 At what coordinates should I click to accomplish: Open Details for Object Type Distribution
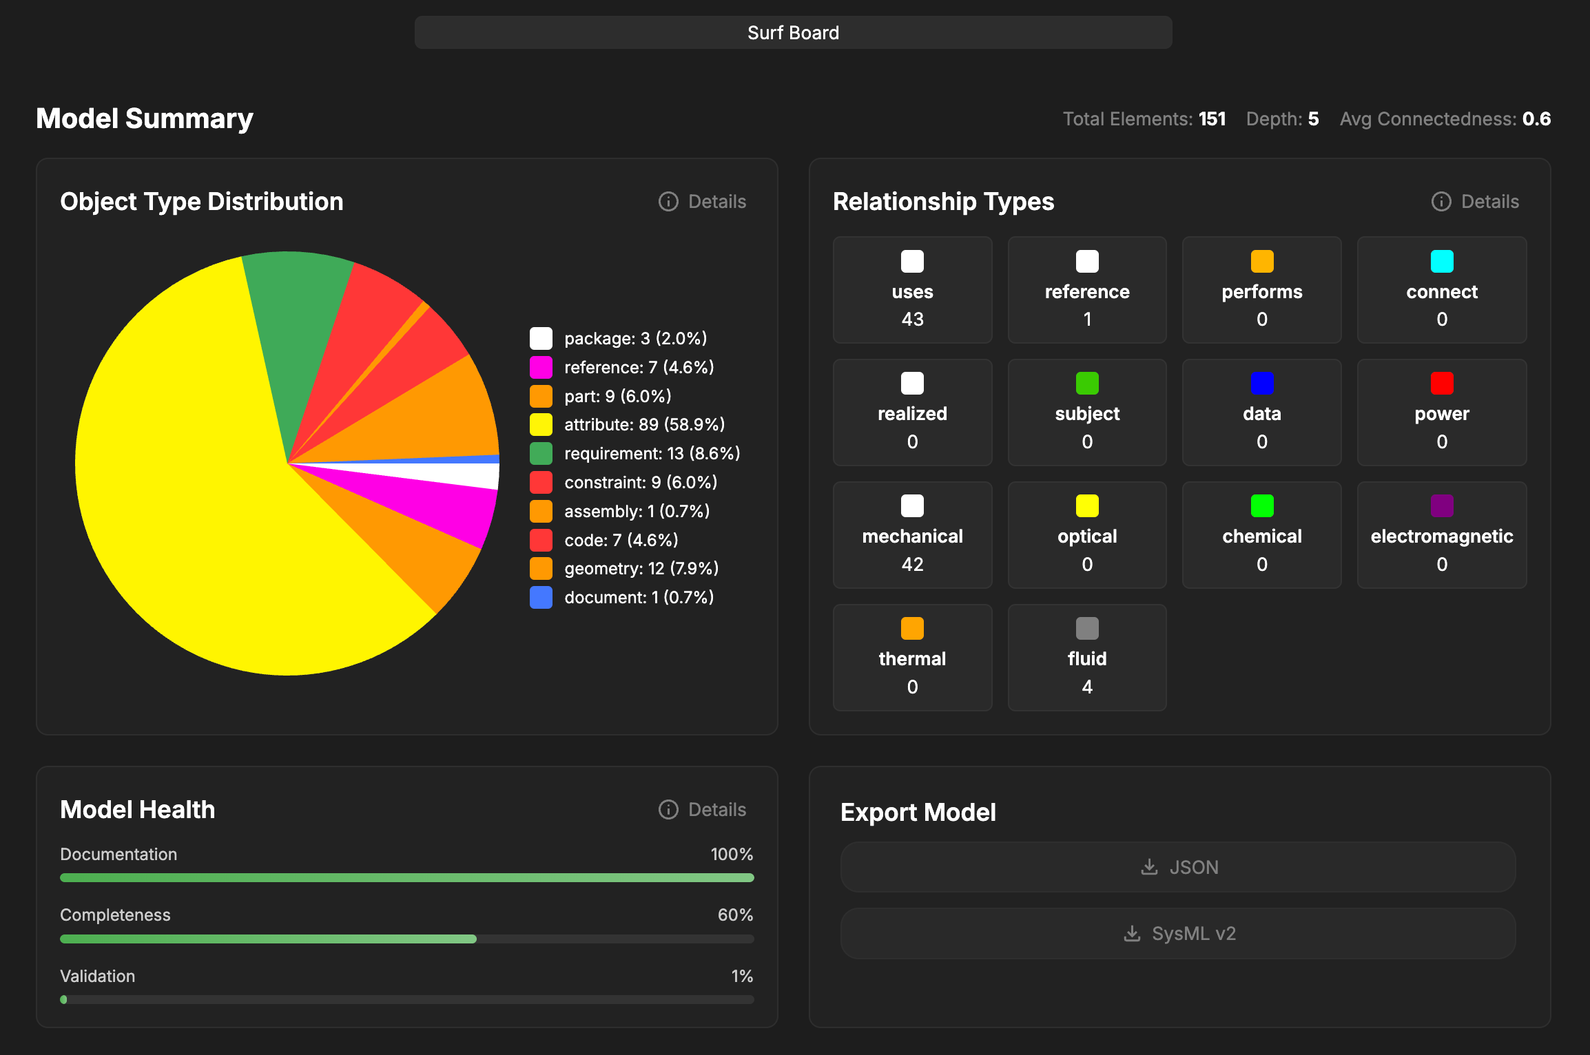[716, 201]
